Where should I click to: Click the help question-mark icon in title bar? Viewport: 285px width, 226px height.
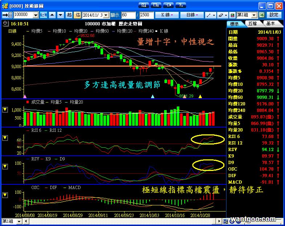pos(180,5)
